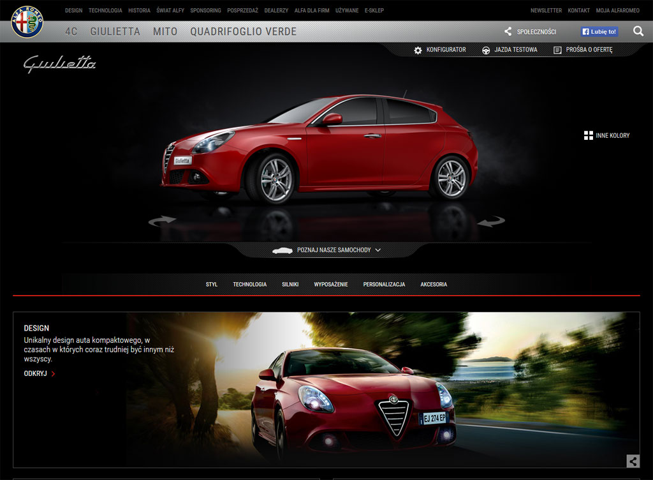Open the Świat Alfy menu item
Image resolution: width=653 pixels, height=480 pixels.
[170, 10]
